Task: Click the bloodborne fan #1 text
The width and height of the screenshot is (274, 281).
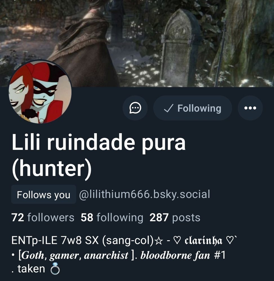Action: [183, 255]
